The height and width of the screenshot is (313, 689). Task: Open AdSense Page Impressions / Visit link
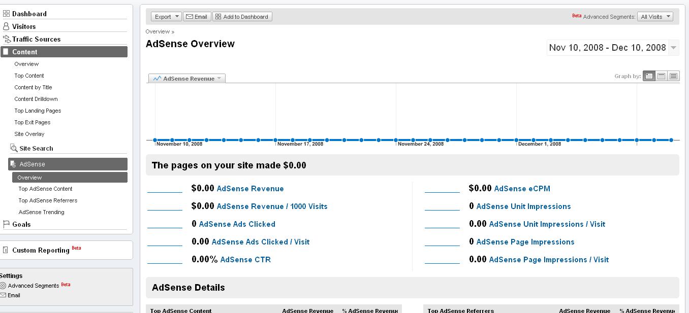point(549,260)
